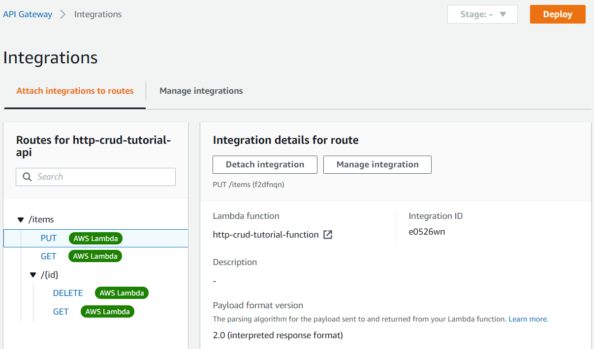This screenshot has height=349, width=594.
Task: Click the magnifier icon in routes search
Action: tap(27, 177)
